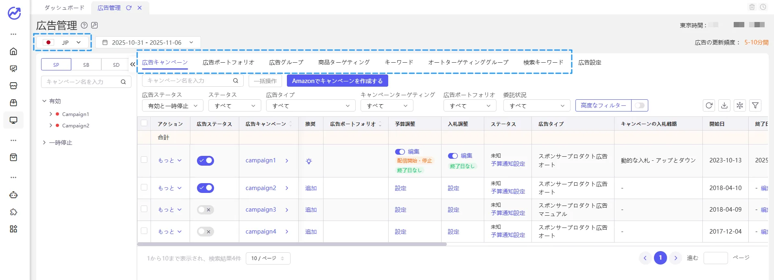
Task: Open the 広告設定 tab
Action: (590, 63)
